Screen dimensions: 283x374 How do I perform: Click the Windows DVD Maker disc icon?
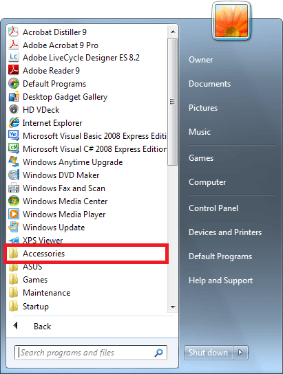click(x=14, y=175)
